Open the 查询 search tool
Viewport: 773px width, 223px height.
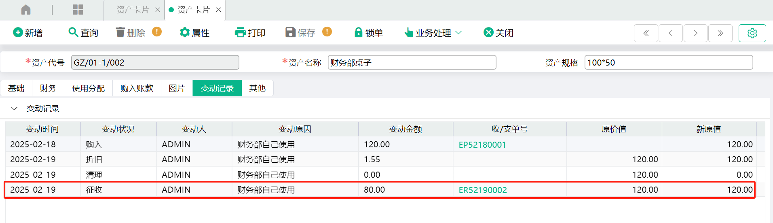[x=83, y=33]
